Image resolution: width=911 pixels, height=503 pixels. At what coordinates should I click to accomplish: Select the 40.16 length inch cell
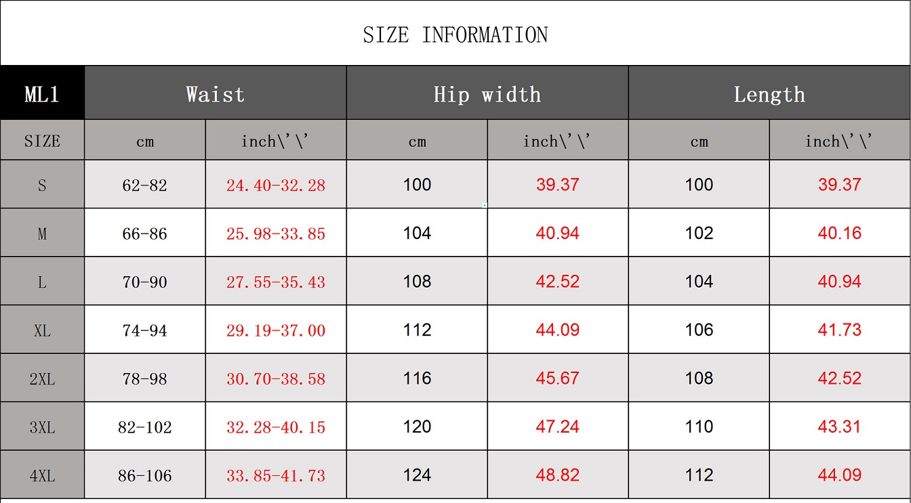839,233
